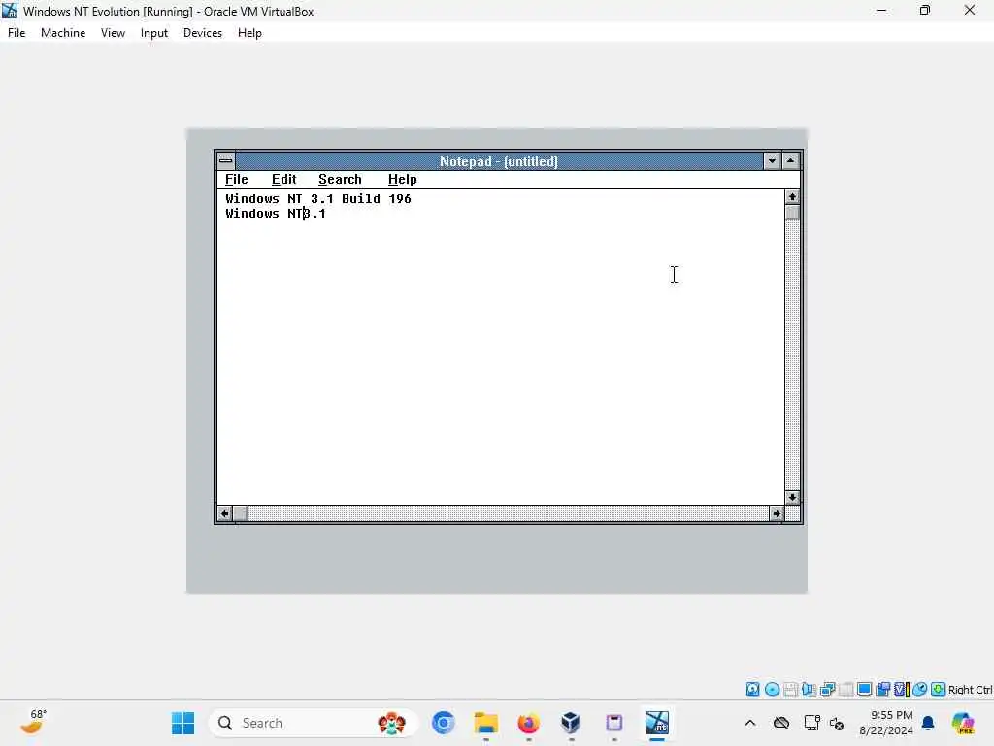994x746 pixels.
Task: Open VirtualBox Help menu
Action: pyautogui.click(x=249, y=33)
